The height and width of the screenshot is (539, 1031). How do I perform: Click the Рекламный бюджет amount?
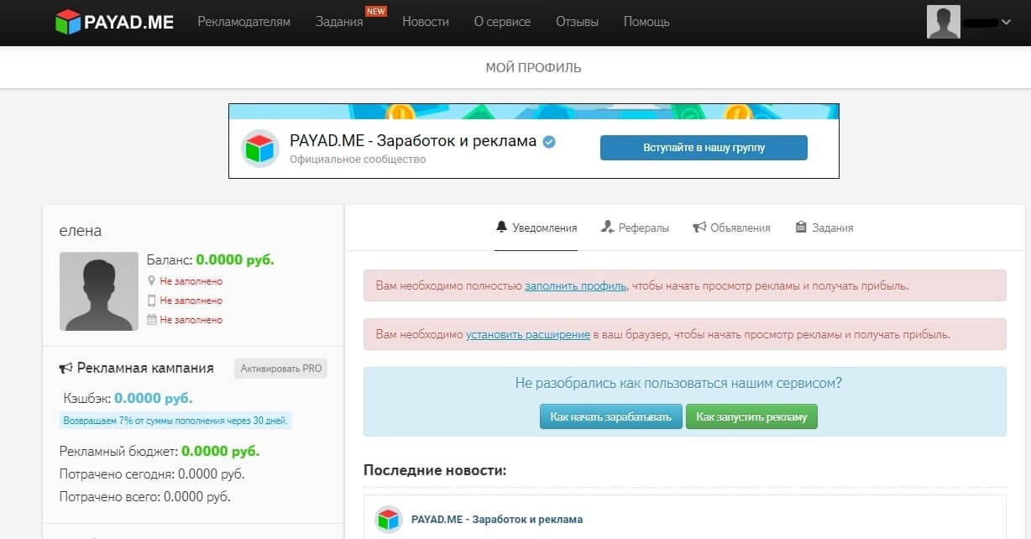point(221,451)
